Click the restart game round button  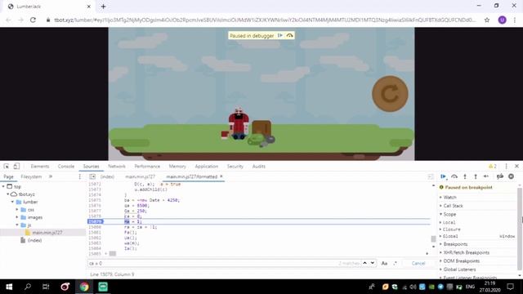390,94
